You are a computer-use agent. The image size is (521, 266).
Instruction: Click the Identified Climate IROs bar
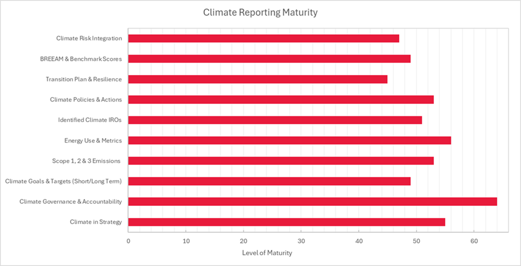(275, 120)
